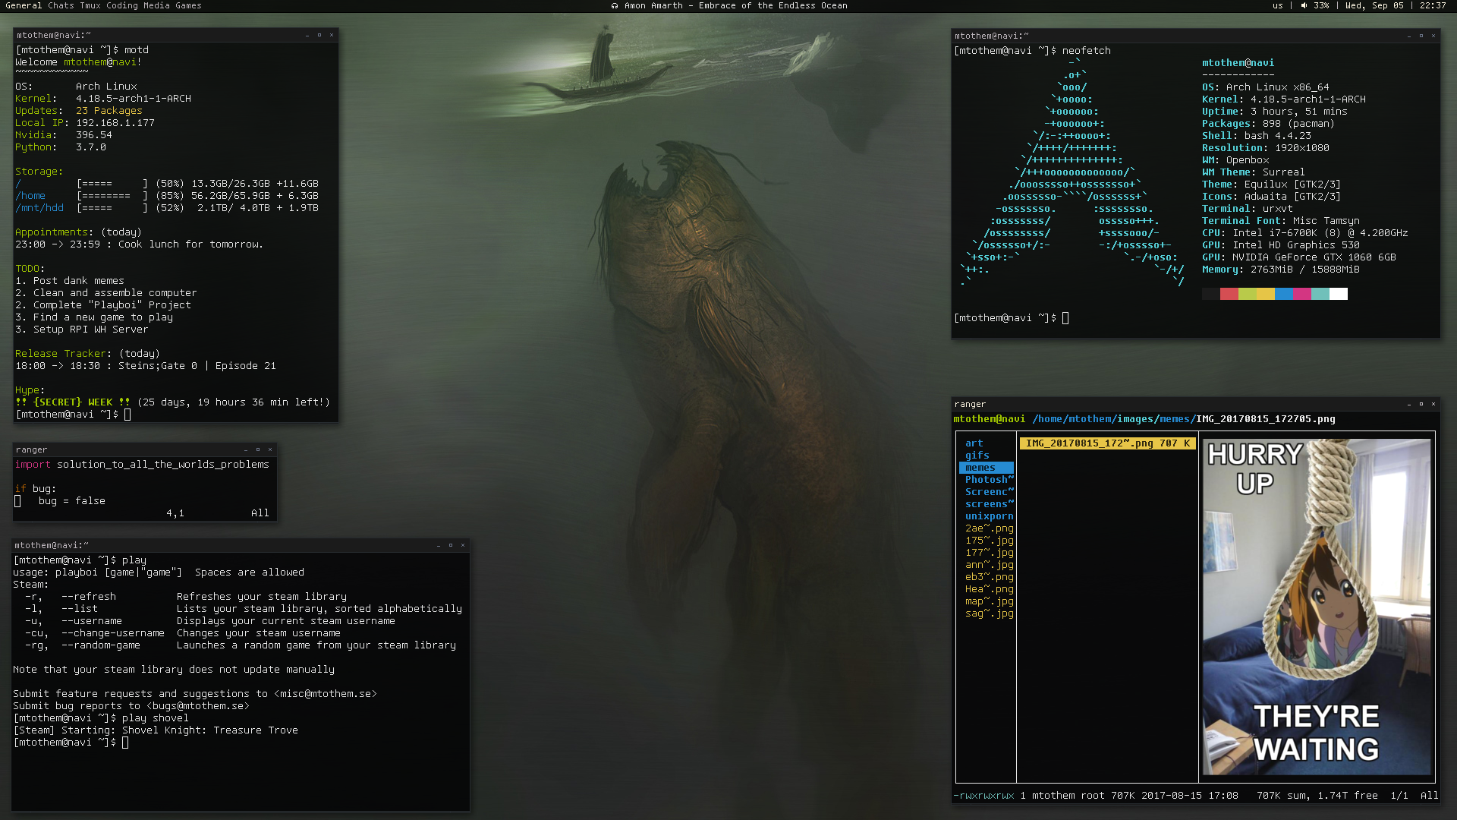The image size is (1457, 820).
Task: Select the magenta color block in neofetch
Action: (x=1302, y=294)
